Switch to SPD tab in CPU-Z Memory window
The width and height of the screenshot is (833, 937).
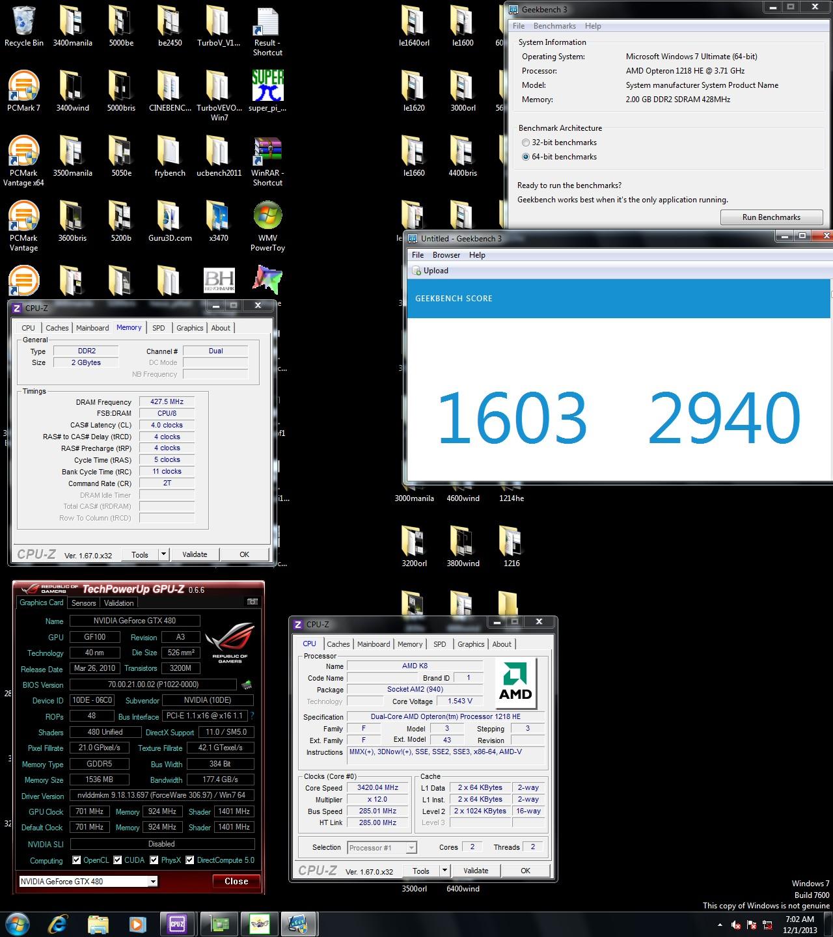click(x=159, y=328)
